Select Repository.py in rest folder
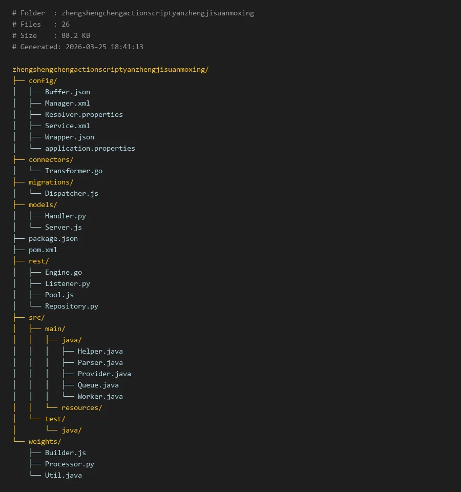The image size is (461, 492). (71, 306)
